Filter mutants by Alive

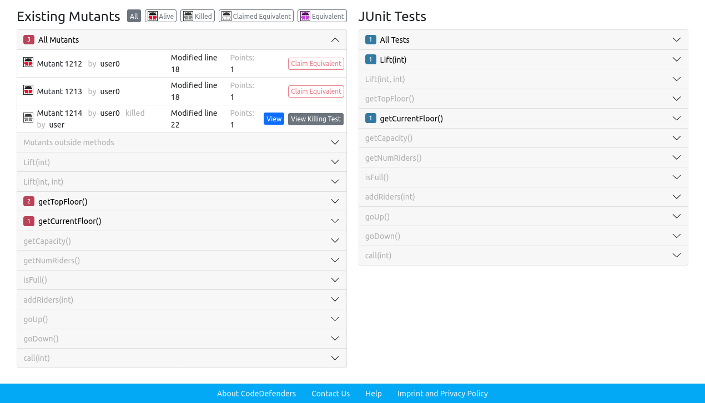point(161,17)
